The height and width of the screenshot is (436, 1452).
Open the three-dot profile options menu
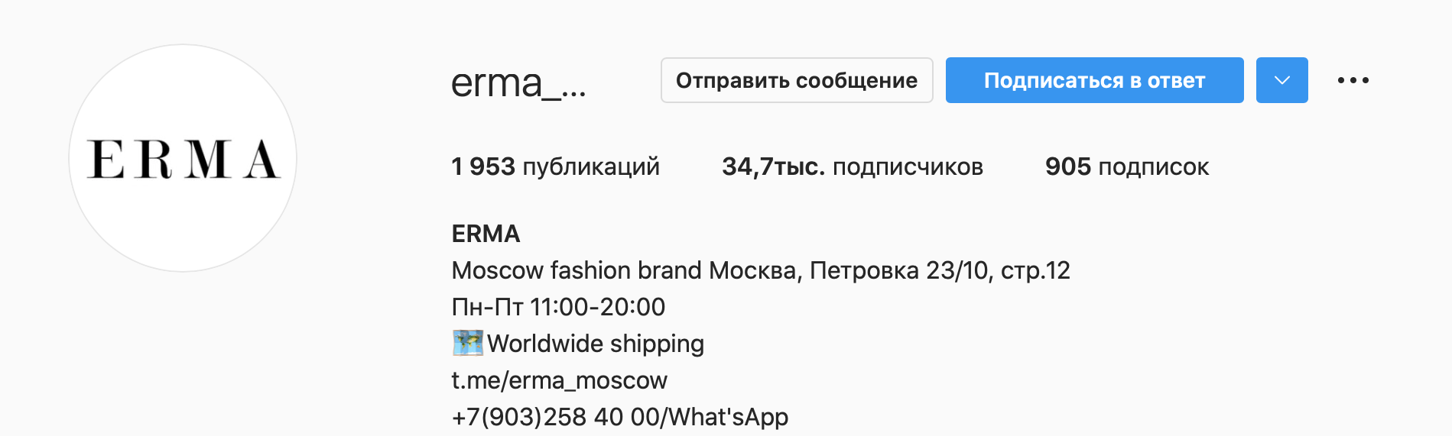point(1353,80)
